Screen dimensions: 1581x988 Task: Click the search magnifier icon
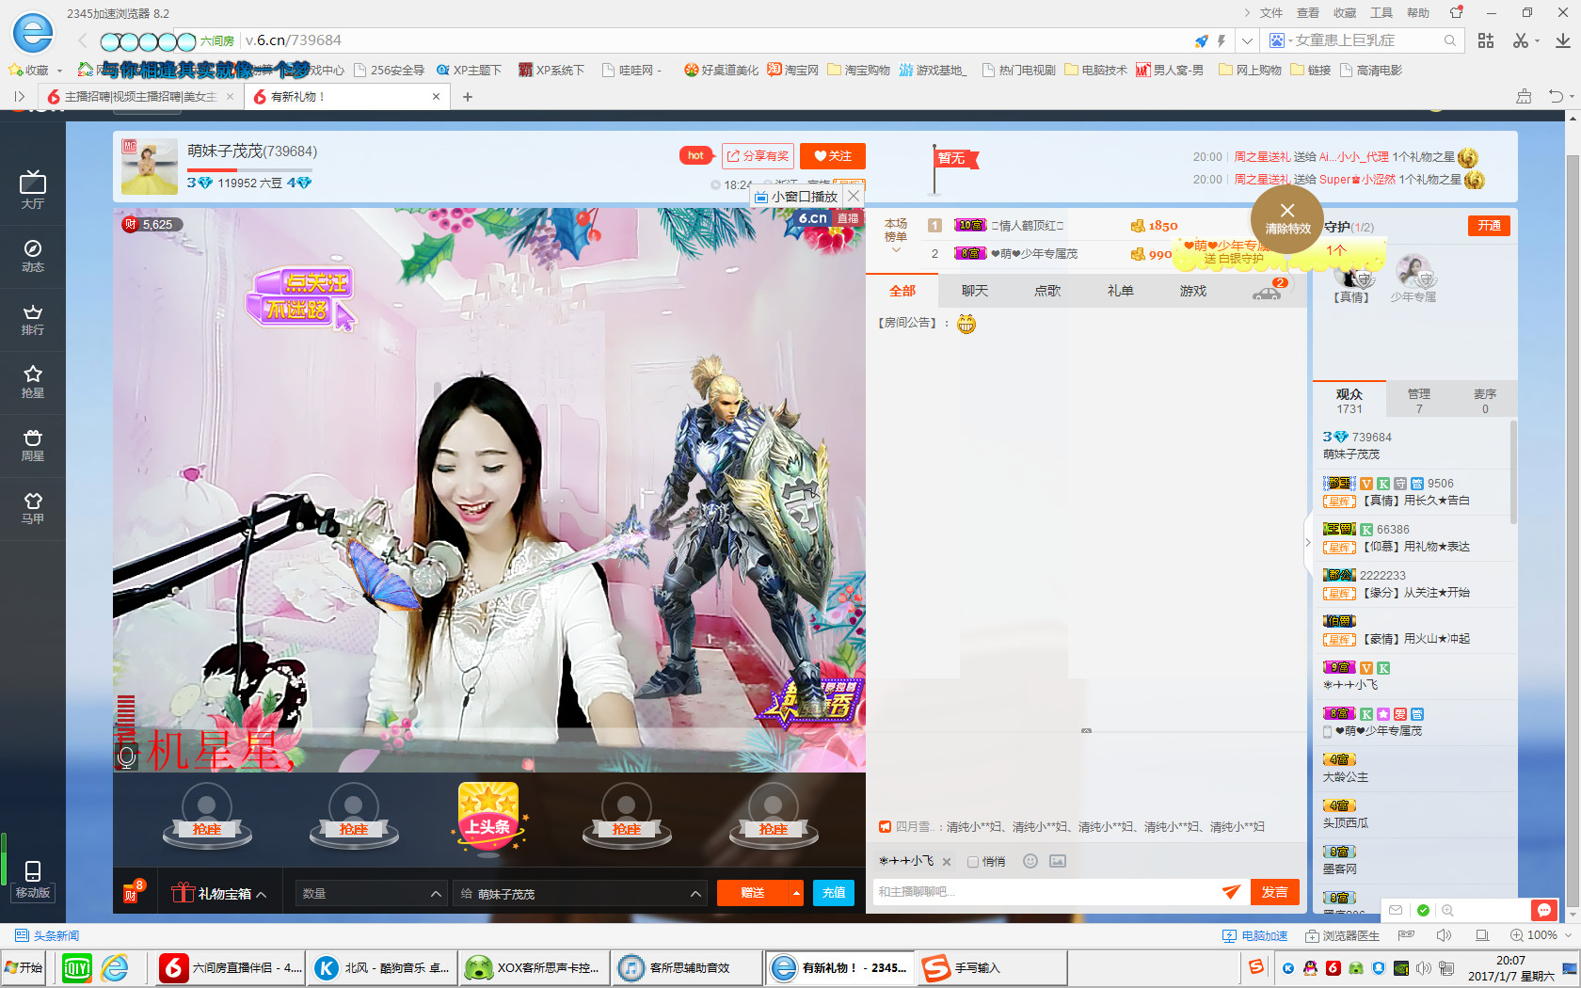click(1450, 40)
